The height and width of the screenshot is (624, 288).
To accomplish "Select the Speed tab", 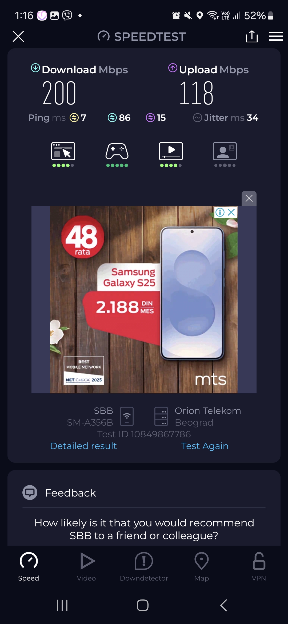I will point(29,567).
